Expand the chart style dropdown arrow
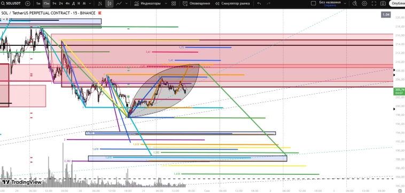The width and height of the screenshot is (405, 193). [126, 3]
